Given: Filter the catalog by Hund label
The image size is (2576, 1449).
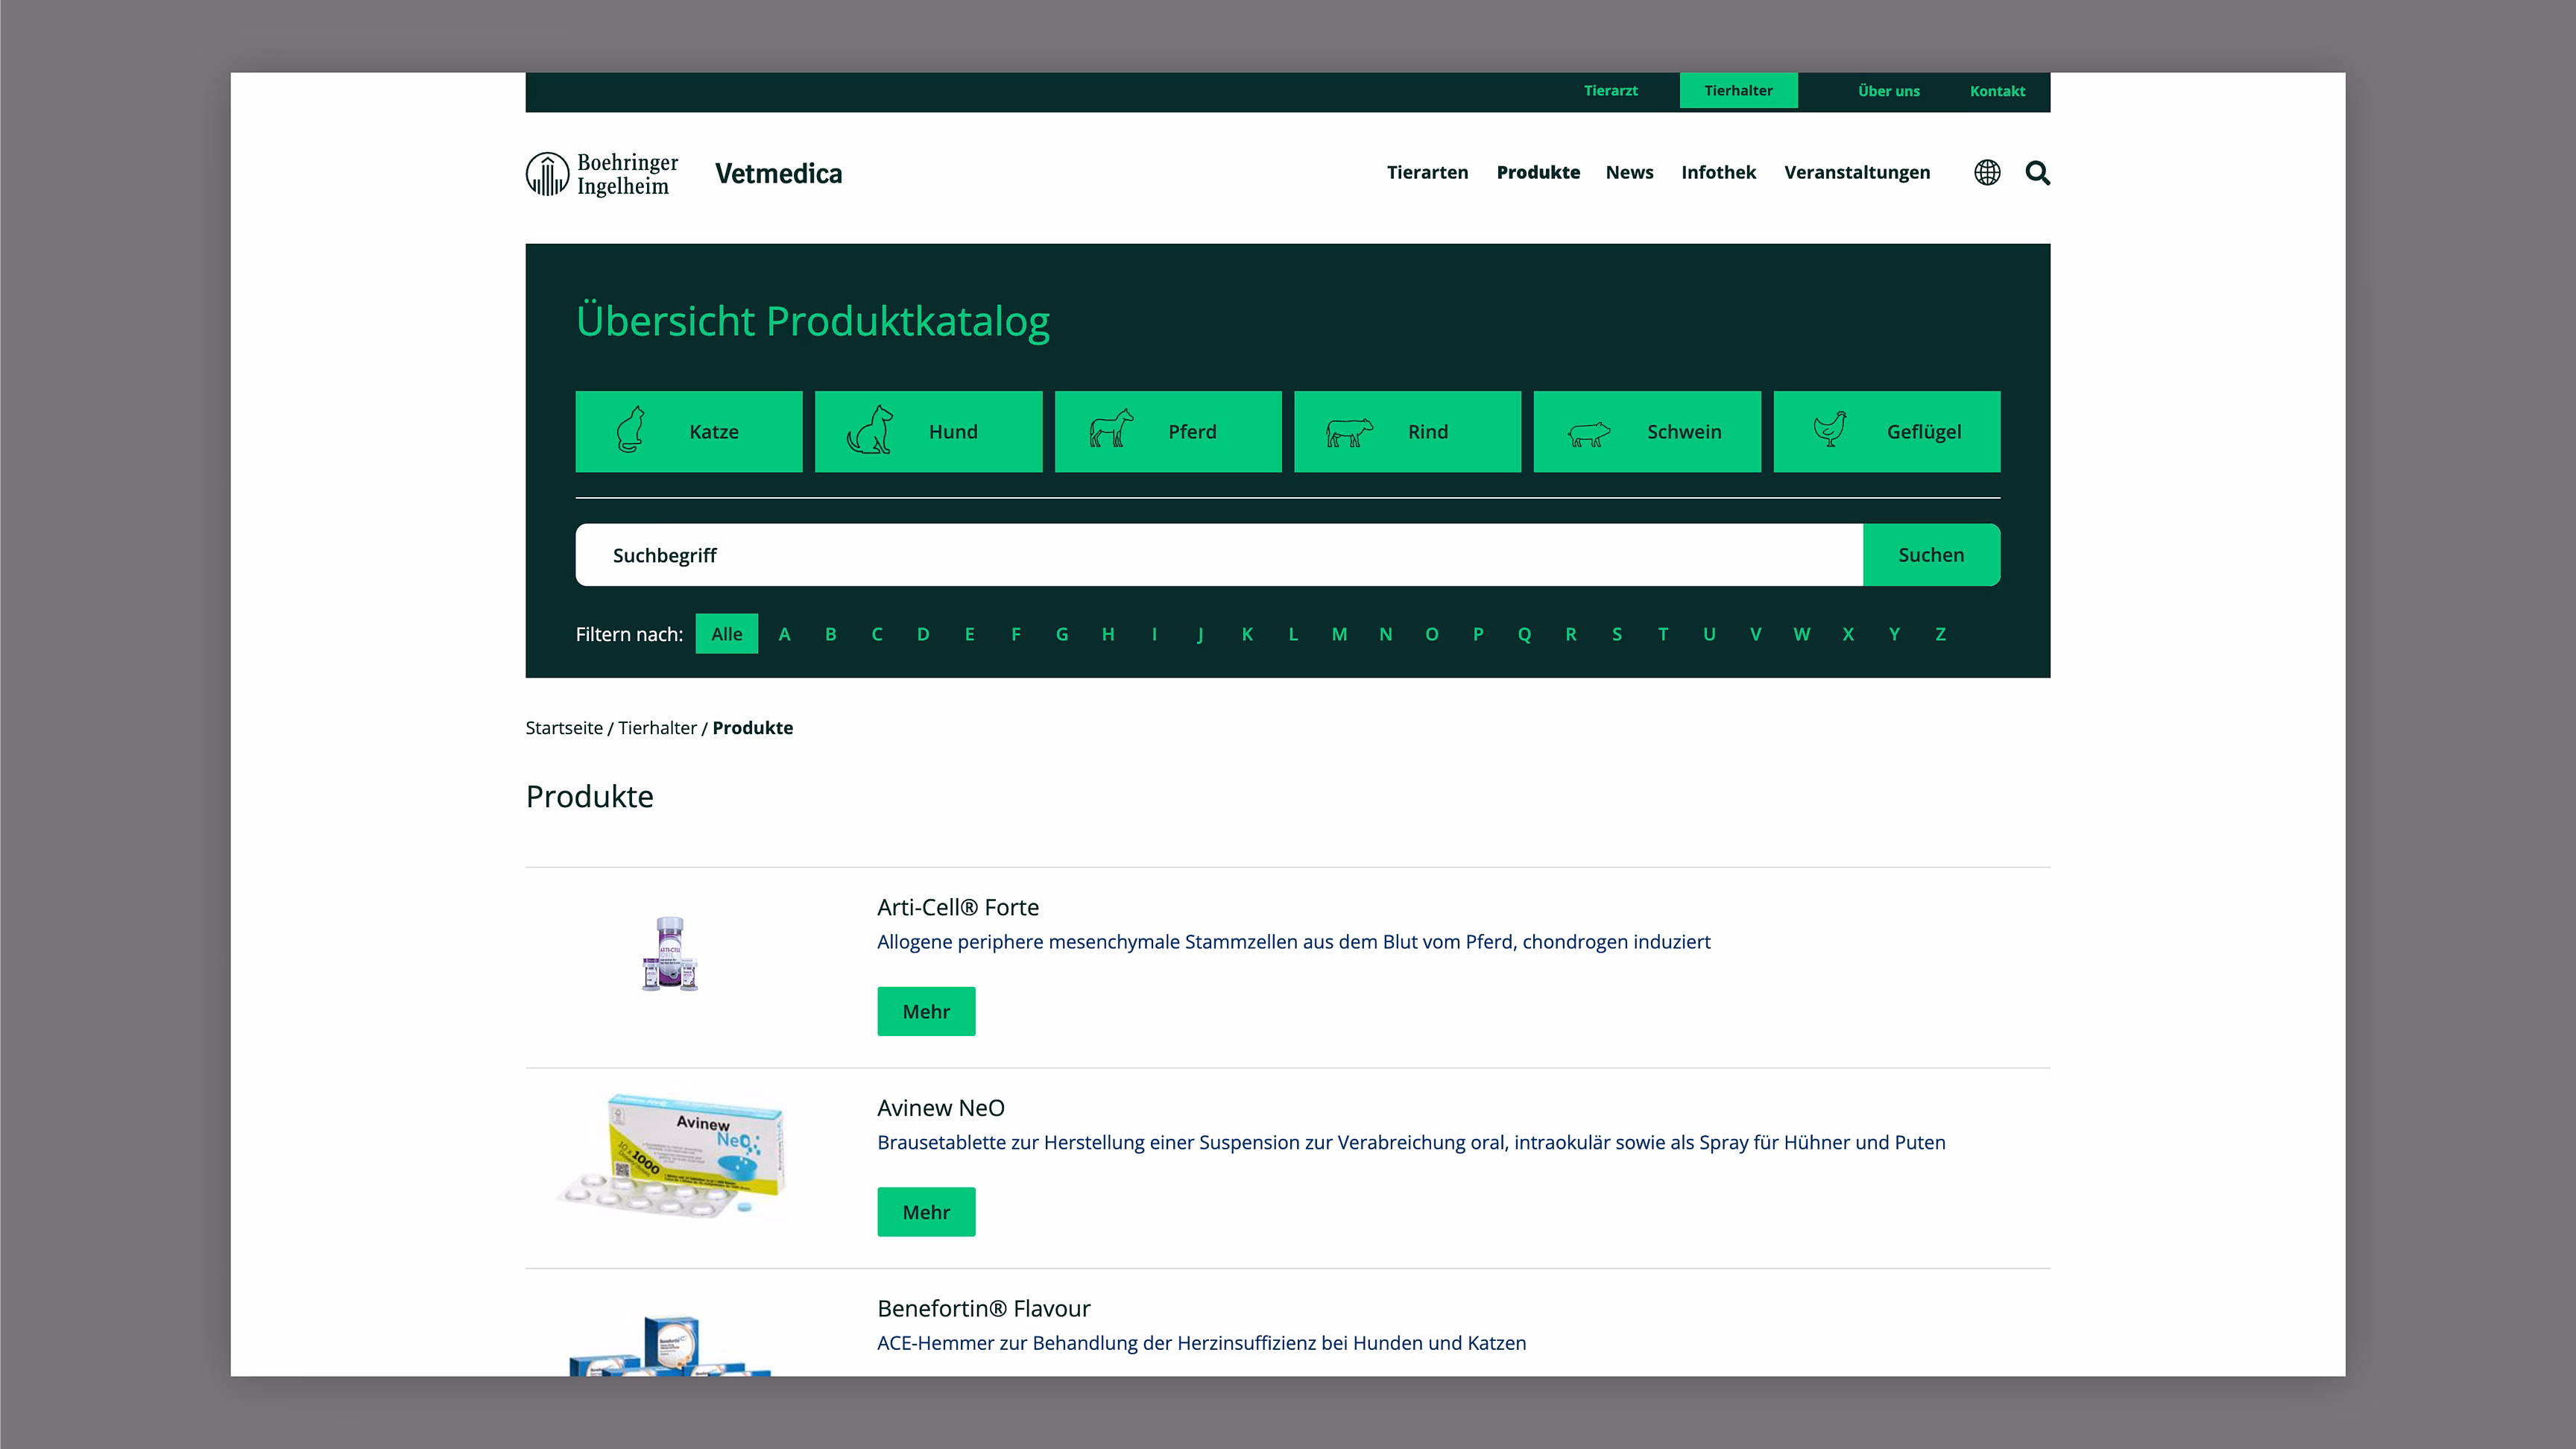Looking at the screenshot, I should pyautogui.click(x=952, y=432).
